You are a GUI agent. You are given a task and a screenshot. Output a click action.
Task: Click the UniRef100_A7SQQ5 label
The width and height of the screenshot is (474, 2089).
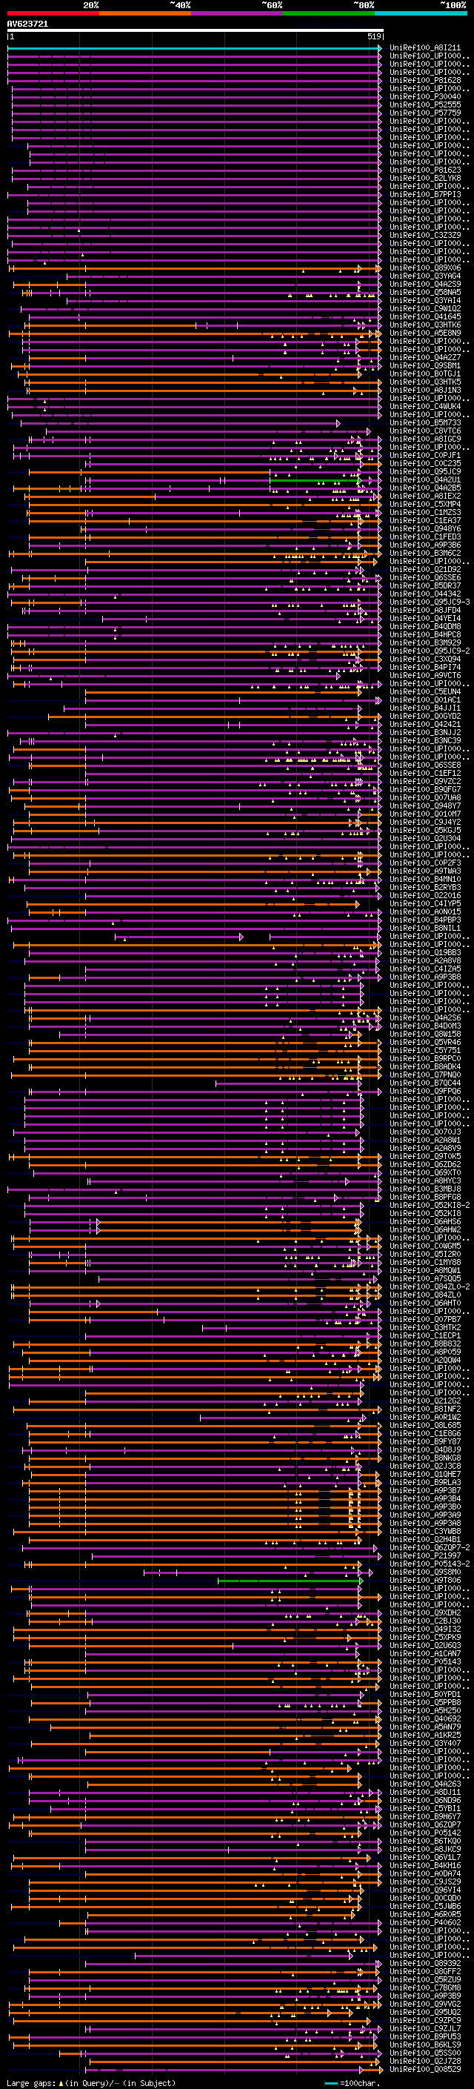425,1278
